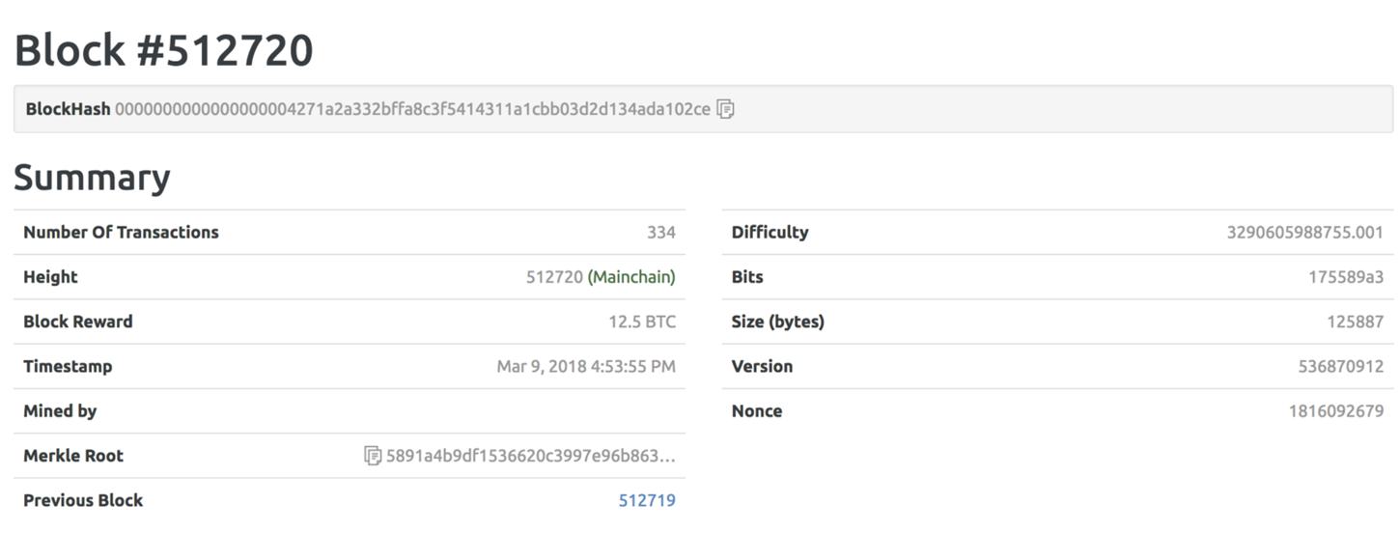
Task: Click the 12.5 BTC block reward
Action: 642,322
